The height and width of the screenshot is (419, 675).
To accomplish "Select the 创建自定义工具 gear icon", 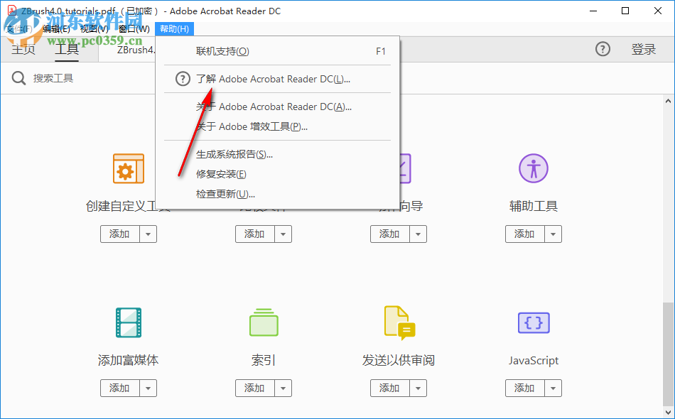I will pos(129,169).
